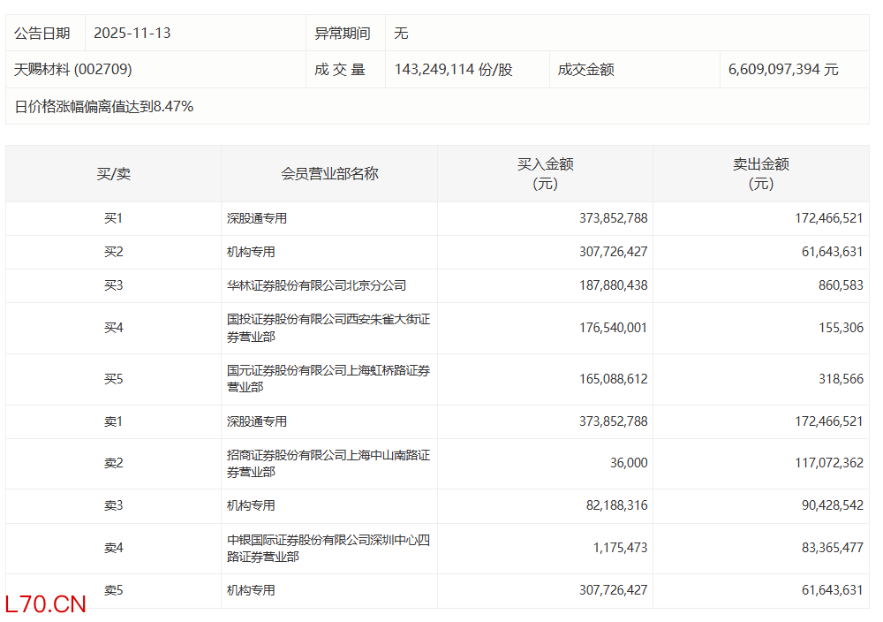Open 华林证券股份有限公司北京分公司 entry
This screenshot has width=883, height=622.
pyautogui.click(x=316, y=285)
